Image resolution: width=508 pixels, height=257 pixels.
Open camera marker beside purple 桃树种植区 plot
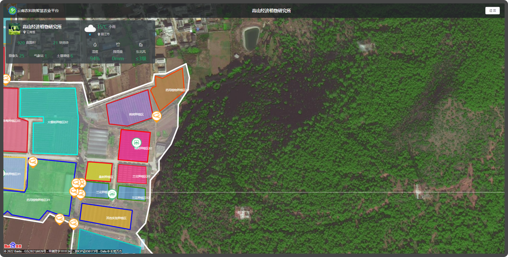pyautogui.click(x=157, y=116)
